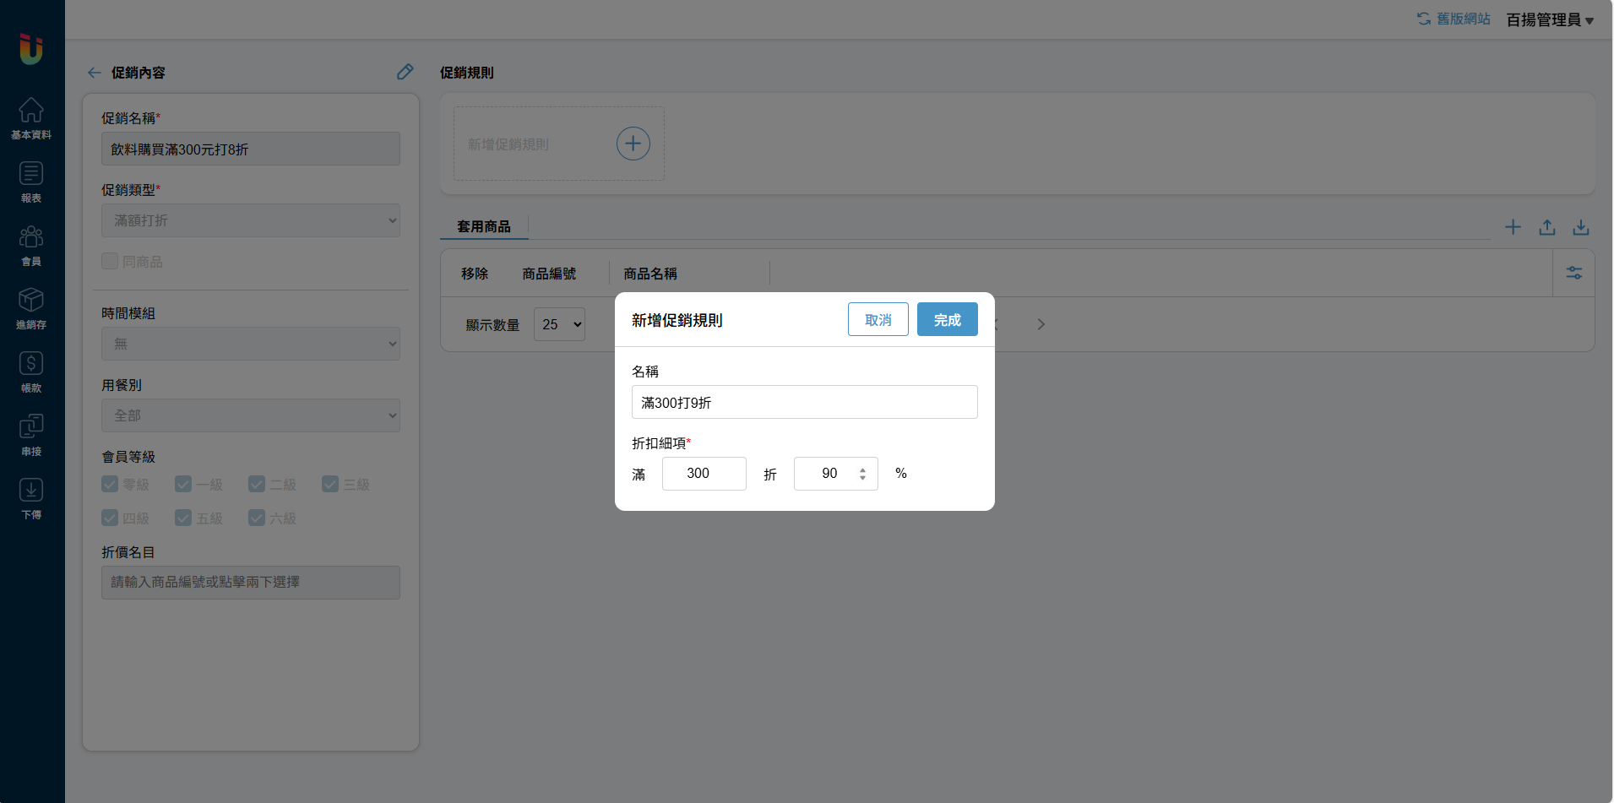Uncheck 六級 member level checkbox
1614x803 pixels.
257,518
